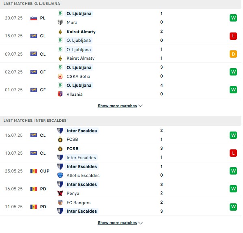Click the Vllaznia team crest

(60, 94)
